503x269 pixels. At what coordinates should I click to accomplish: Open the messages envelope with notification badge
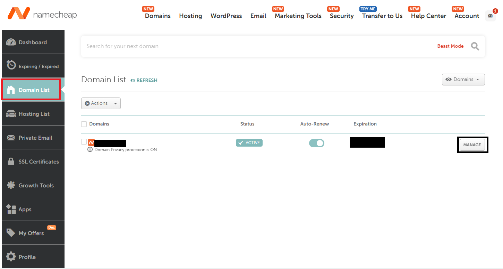(x=490, y=16)
